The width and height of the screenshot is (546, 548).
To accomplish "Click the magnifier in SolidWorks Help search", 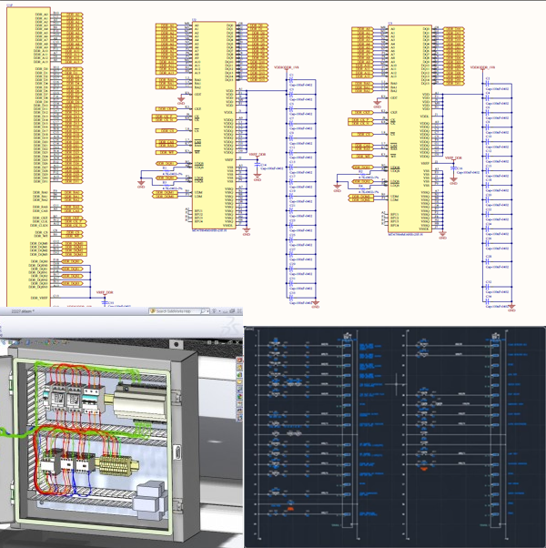I will (x=203, y=311).
